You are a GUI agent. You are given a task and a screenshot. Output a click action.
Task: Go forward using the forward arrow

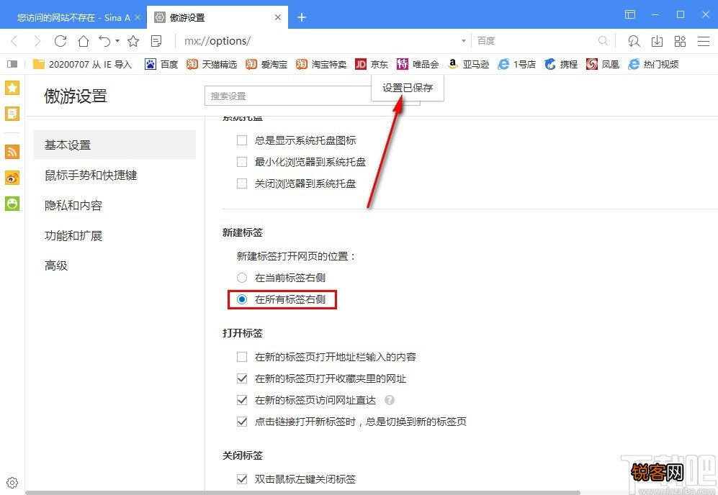[37, 41]
